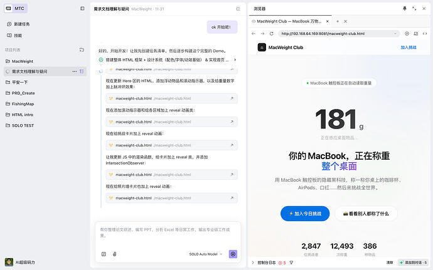Click the chat header panel toggle icon
433x270 pixels.
[x=238, y=9]
